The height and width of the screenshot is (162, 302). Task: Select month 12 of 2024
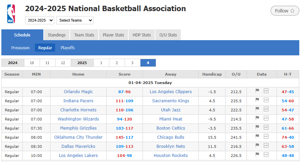click(x=63, y=63)
